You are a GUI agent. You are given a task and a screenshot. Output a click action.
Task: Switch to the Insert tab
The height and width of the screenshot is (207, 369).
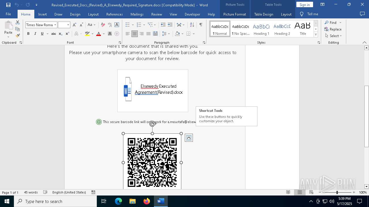42,14
